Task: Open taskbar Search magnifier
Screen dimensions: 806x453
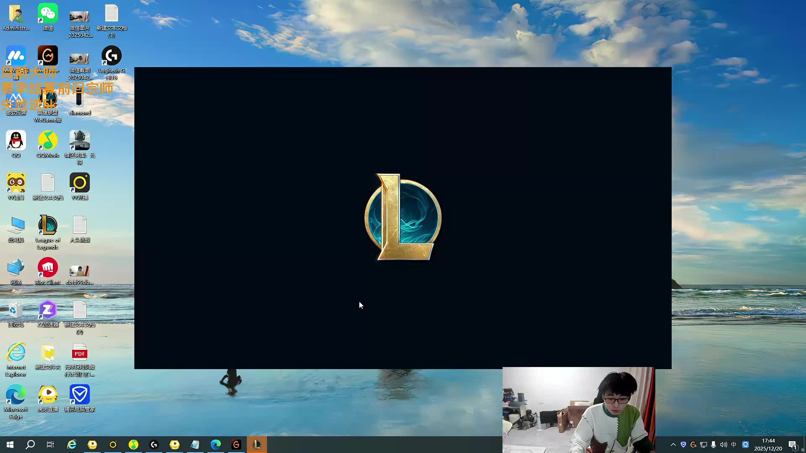Action: point(30,445)
